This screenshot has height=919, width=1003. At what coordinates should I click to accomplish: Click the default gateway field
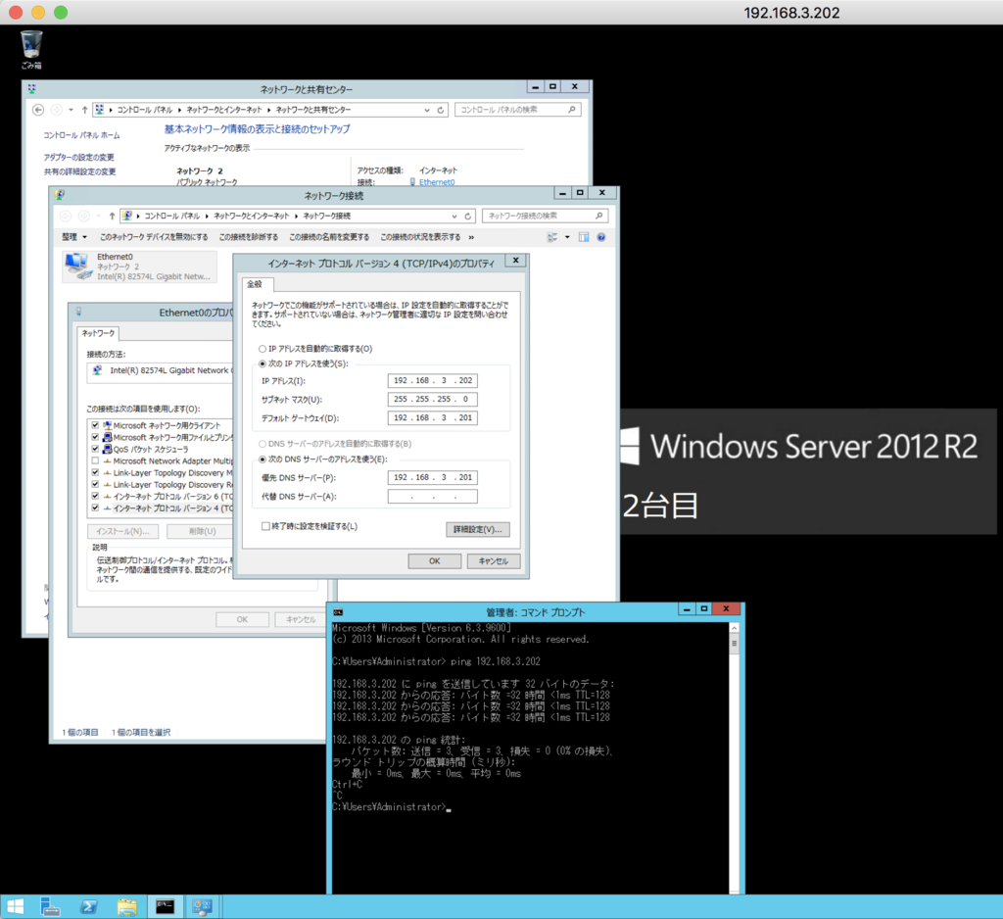click(432, 418)
